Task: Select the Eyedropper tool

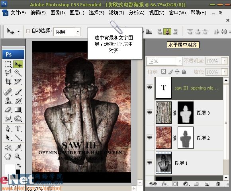Action: pos(18,148)
